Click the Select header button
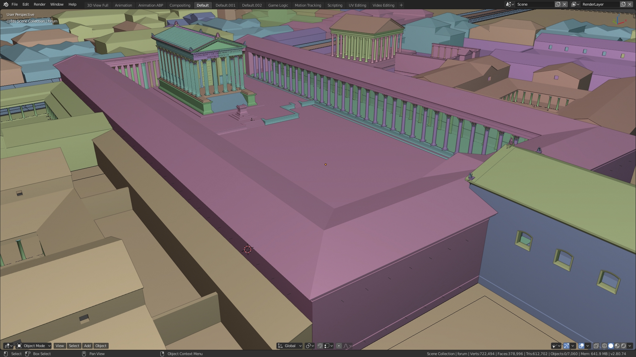The height and width of the screenshot is (357, 636). tap(74, 346)
